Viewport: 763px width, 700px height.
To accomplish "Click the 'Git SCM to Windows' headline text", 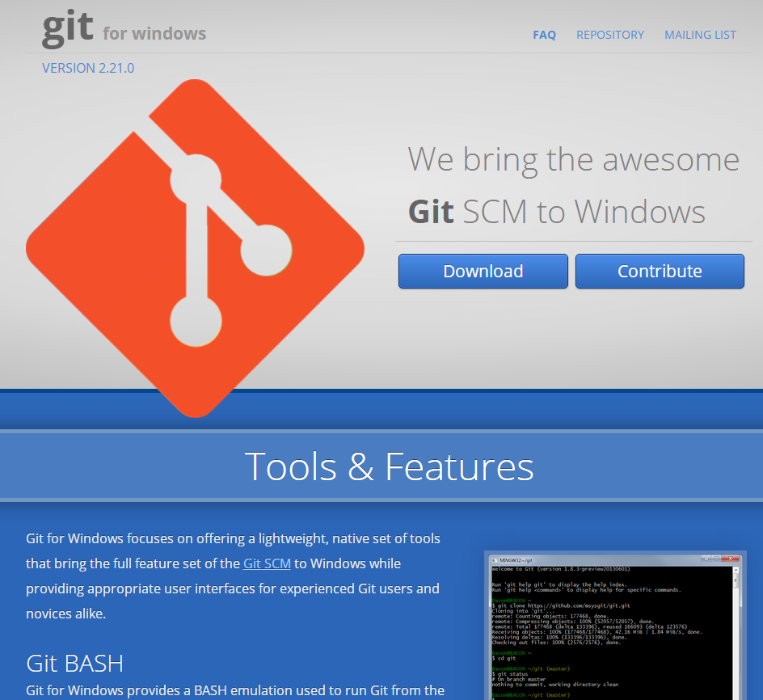I will (557, 212).
